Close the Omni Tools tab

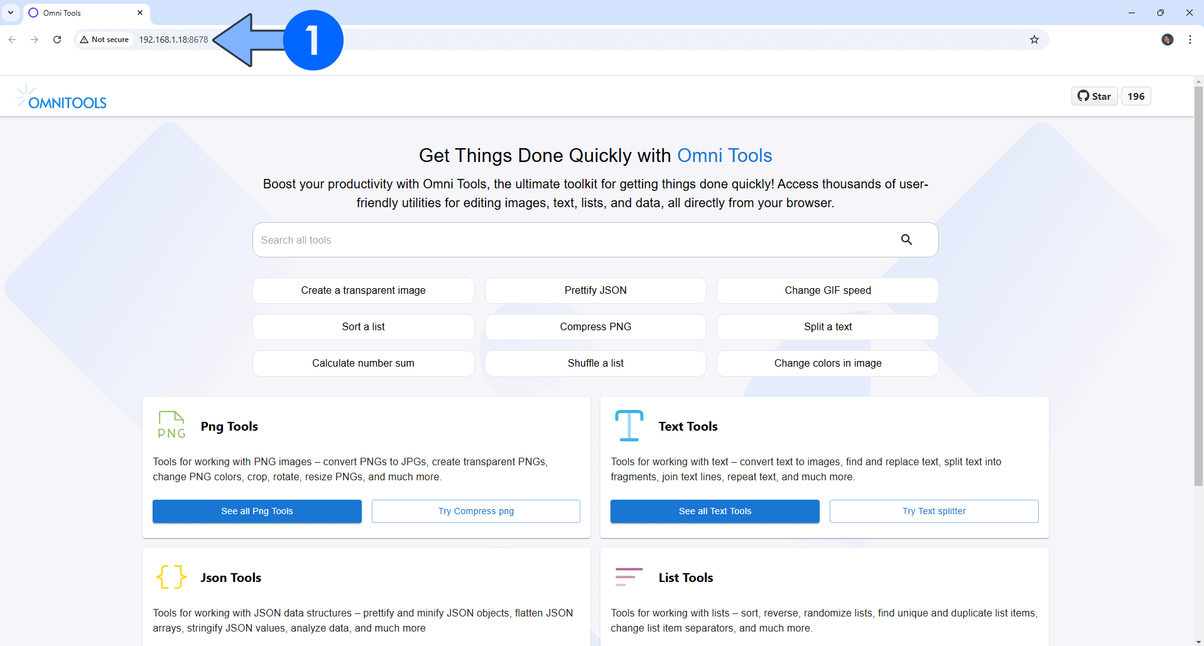(x=140, y=13)
